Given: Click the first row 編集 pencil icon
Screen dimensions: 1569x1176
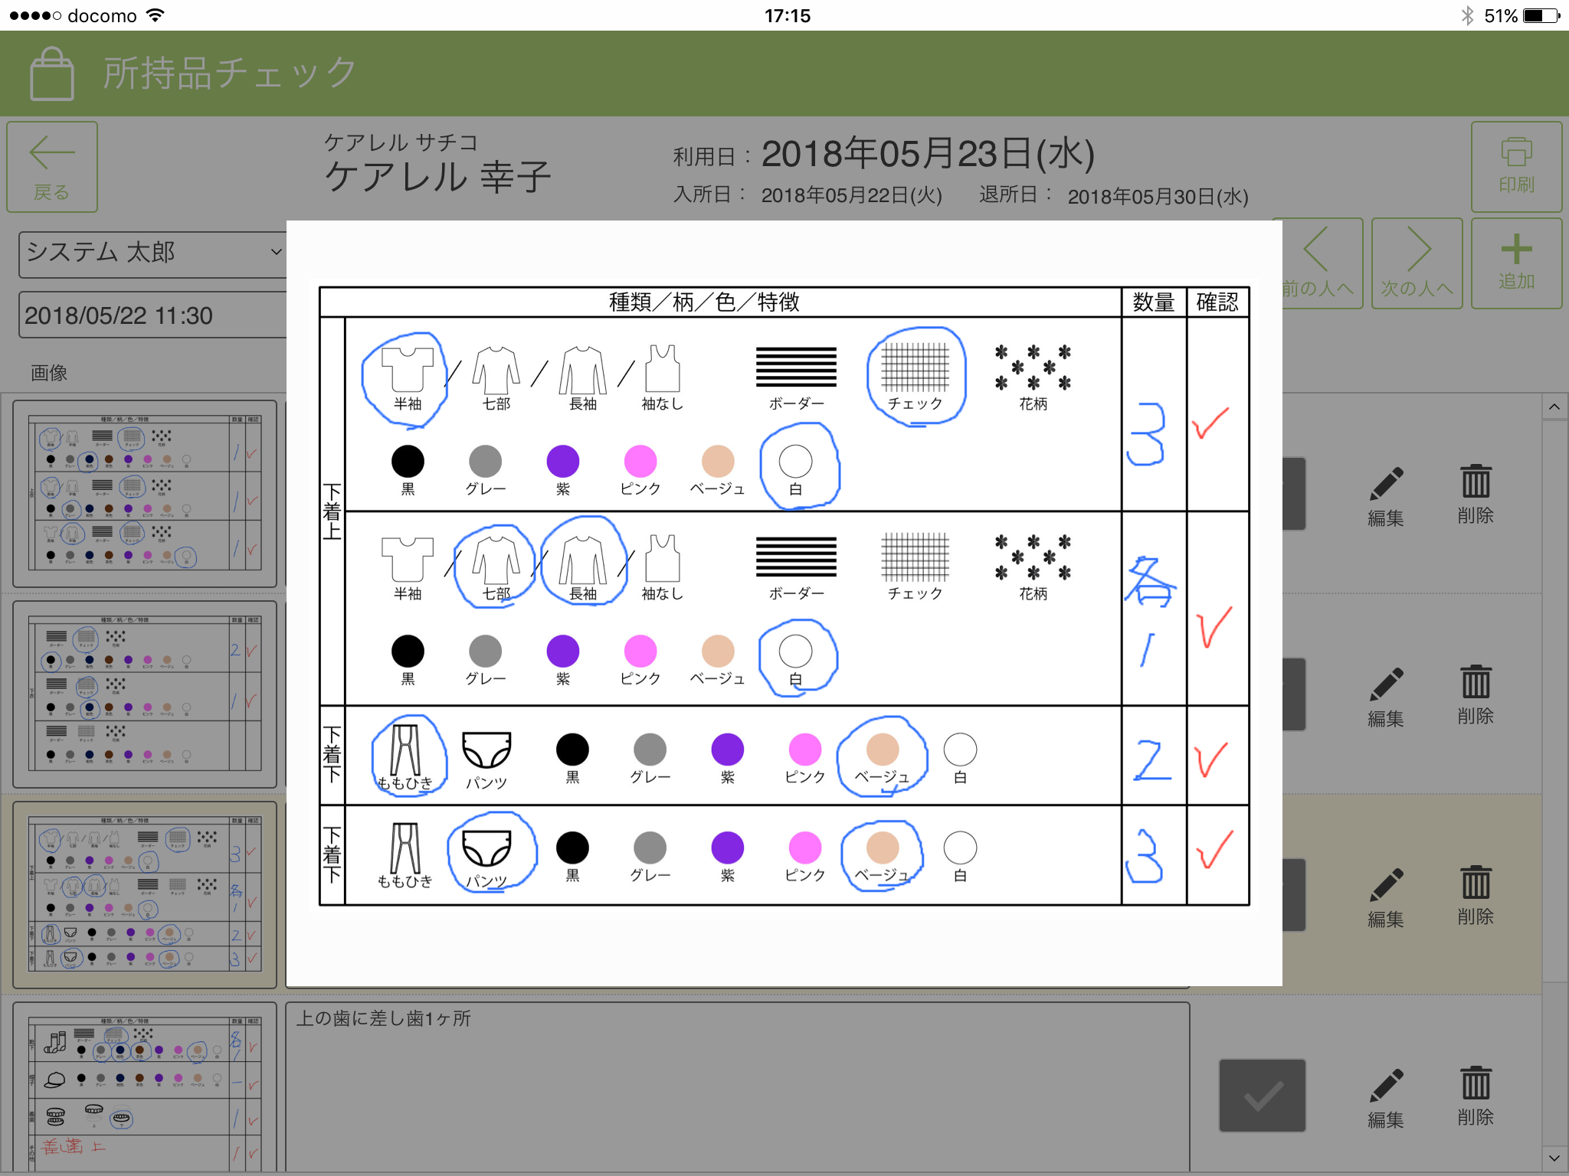Looking at the screenshot, I should tap(1385, 495).
